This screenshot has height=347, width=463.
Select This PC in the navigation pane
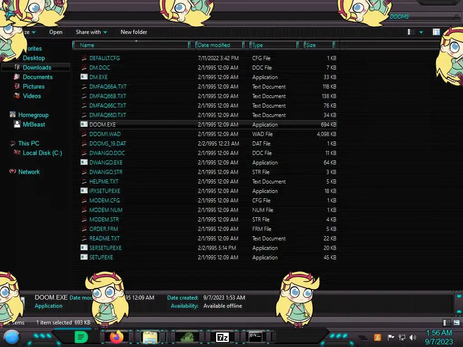pos(28,143)
